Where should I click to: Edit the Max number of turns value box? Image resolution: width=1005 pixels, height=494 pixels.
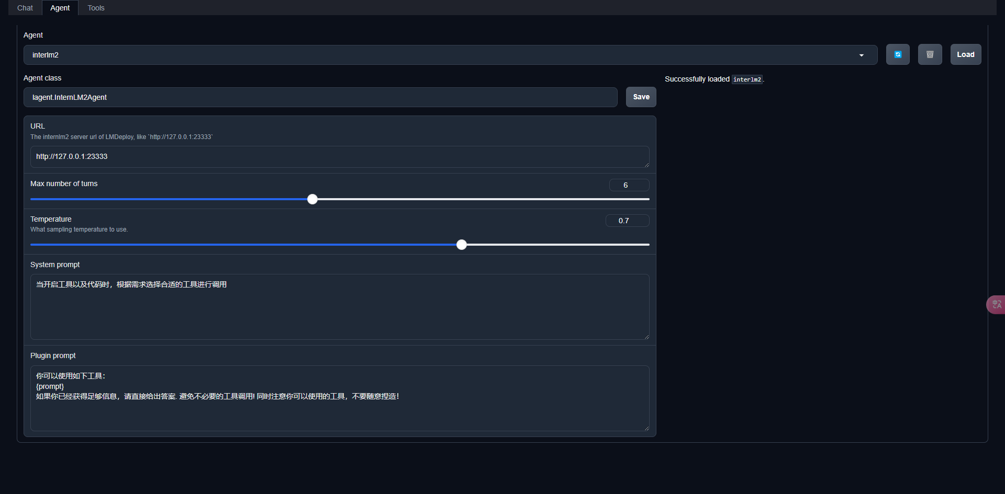(x=629, y=185)
